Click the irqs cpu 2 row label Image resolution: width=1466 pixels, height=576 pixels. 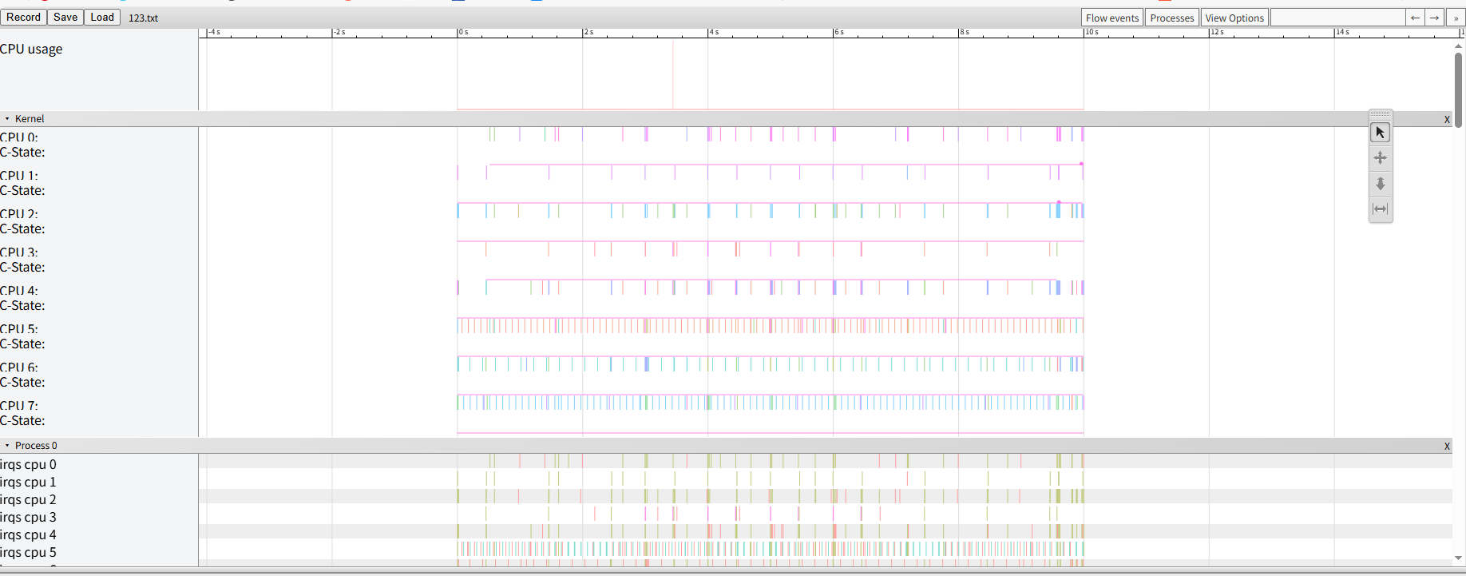pos(28,499)
